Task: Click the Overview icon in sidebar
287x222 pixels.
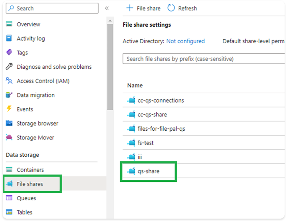Action: click(9, 24)
